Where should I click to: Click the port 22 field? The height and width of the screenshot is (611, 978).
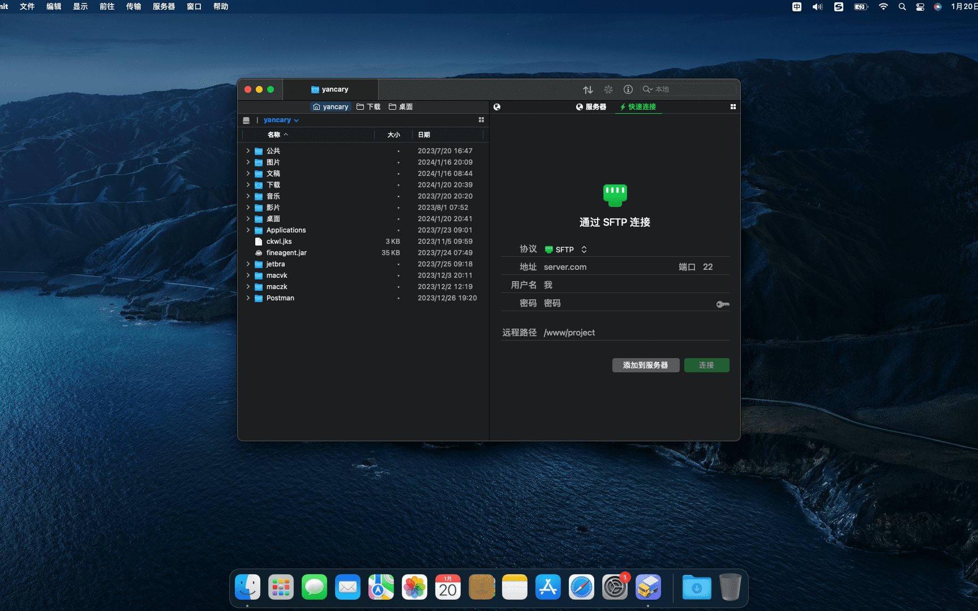(715, 267)
